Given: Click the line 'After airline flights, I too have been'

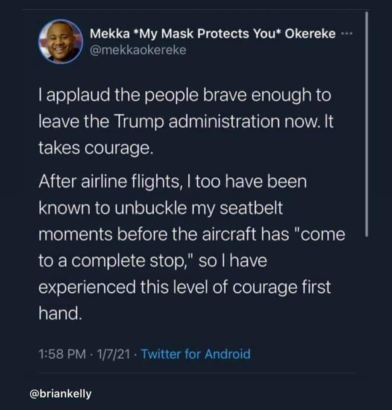Looking at the screenshot, I should tap(173, 182).
